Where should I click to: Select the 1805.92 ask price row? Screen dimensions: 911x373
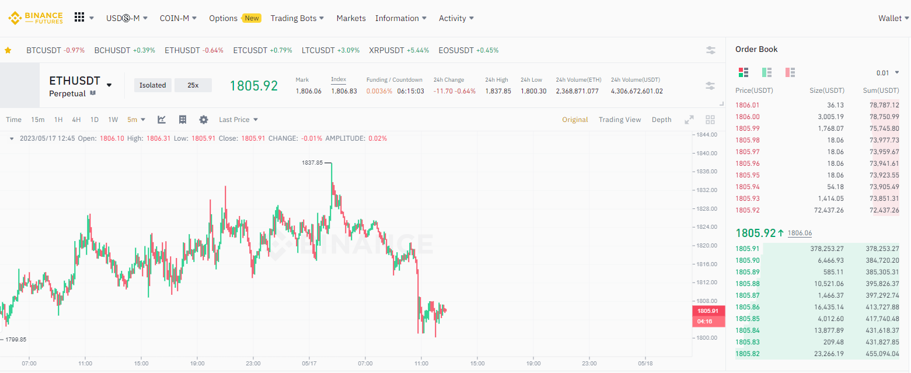click(817, 210)
